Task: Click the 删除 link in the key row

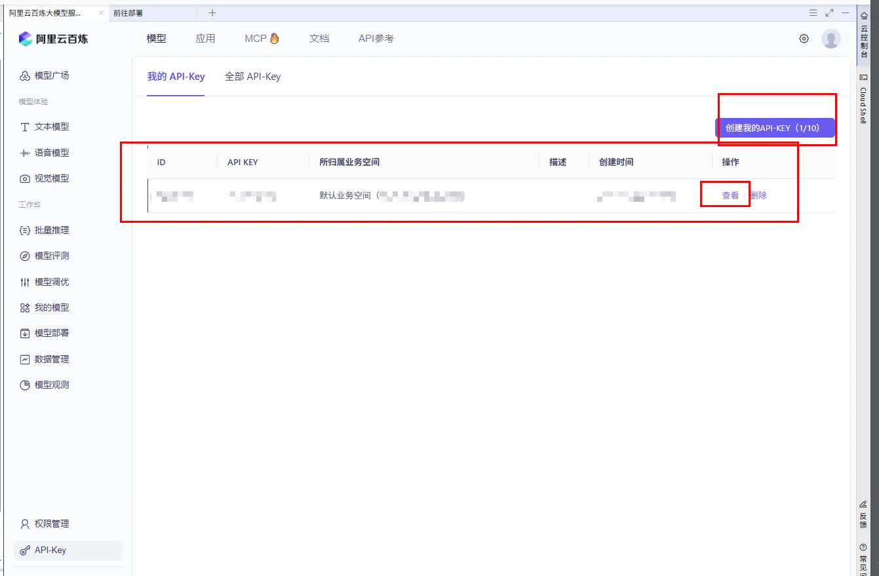Action: (x=758, y=195)
